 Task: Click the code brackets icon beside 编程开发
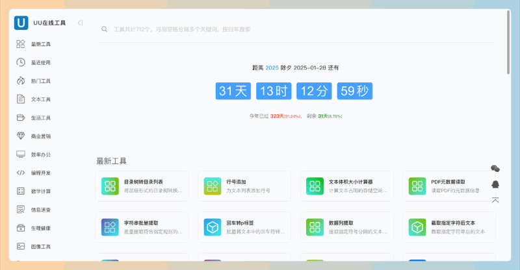[x=21, y=173]
